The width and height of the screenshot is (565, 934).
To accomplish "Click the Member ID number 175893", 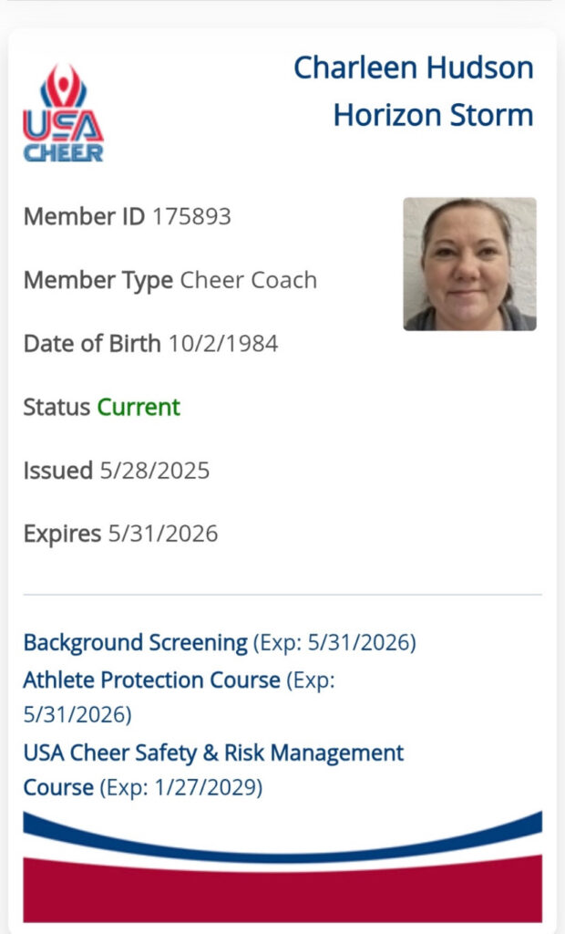I will (x=191, y=216).
